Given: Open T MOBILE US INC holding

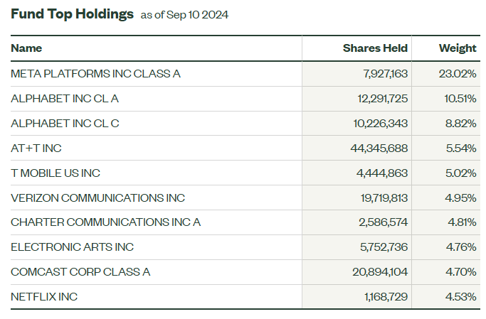Looking at the screenshot, I should pyautogui.click(x=56, y=173).
